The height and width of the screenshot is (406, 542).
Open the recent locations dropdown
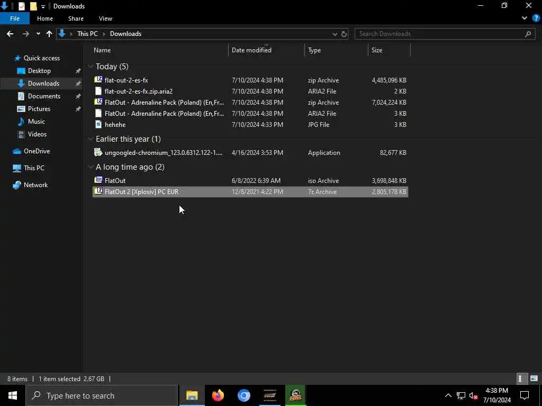[x=38, y=34]
